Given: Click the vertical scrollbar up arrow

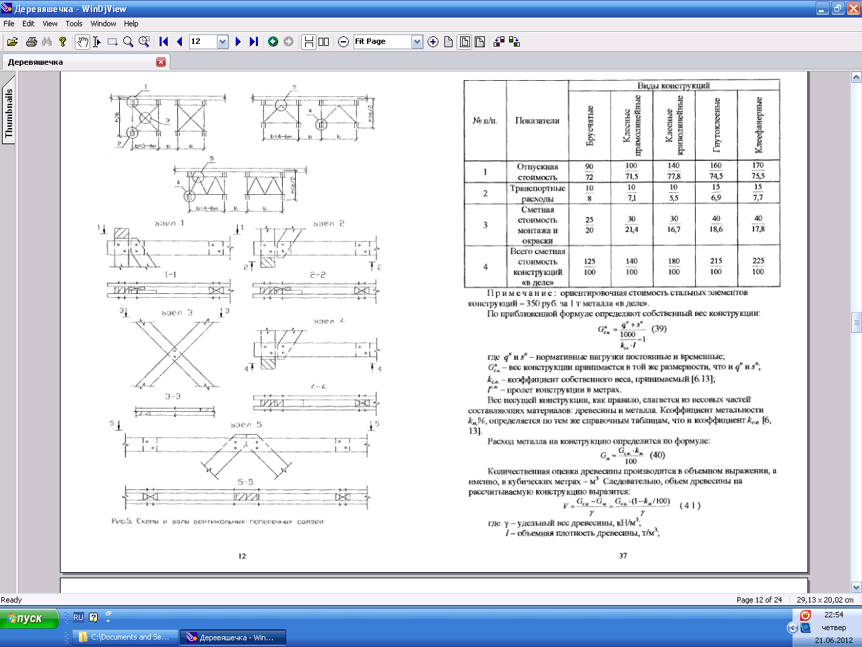Looking at the screenshot, I should [x=857, y=76].
